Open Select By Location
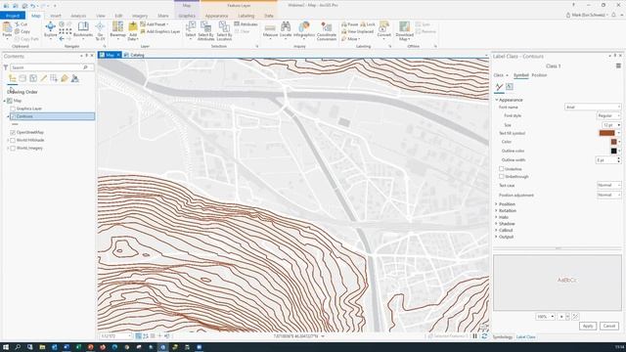 click(224, 31)
